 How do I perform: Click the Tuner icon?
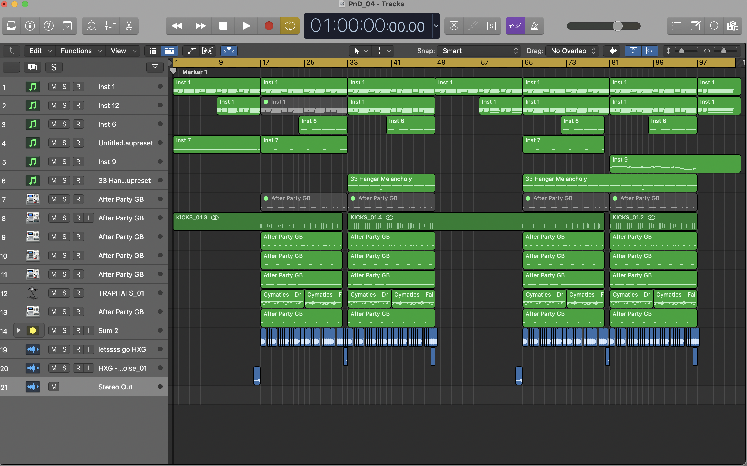click(x=473, y=26)
